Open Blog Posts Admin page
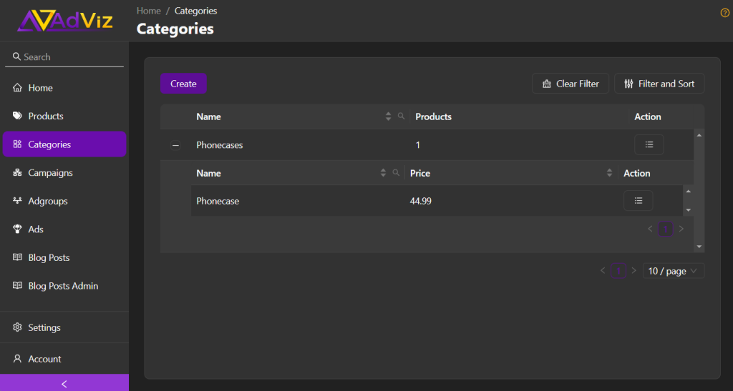This screenshot has width=733, height=391. point(63,286)
